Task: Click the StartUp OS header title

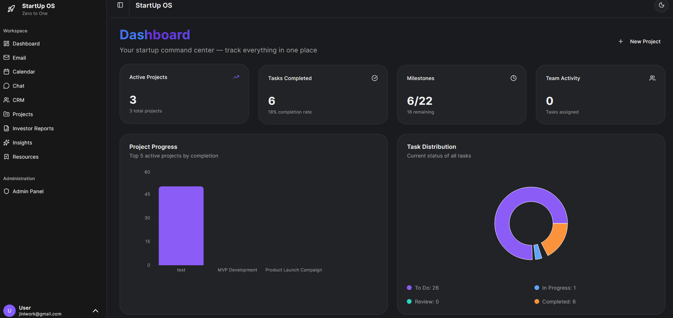Action: (154, 5)
